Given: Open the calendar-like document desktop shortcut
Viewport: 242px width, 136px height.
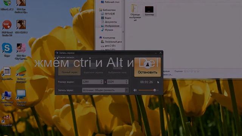Looking at the screenshot, I should point(7,73).
